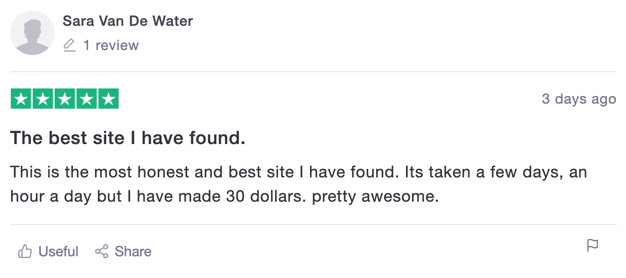
Task: Click the second green rating star
Action: click(43, 99)
